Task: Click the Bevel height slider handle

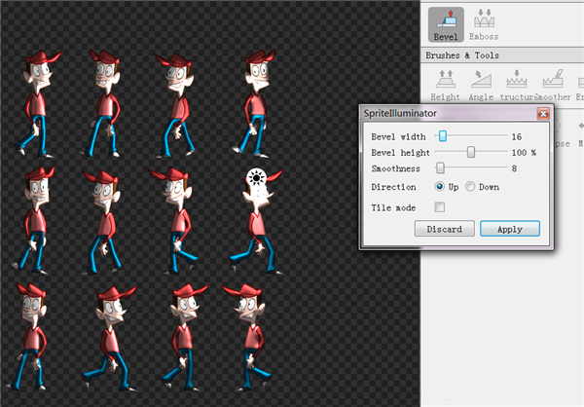Action: pos(471,152)
